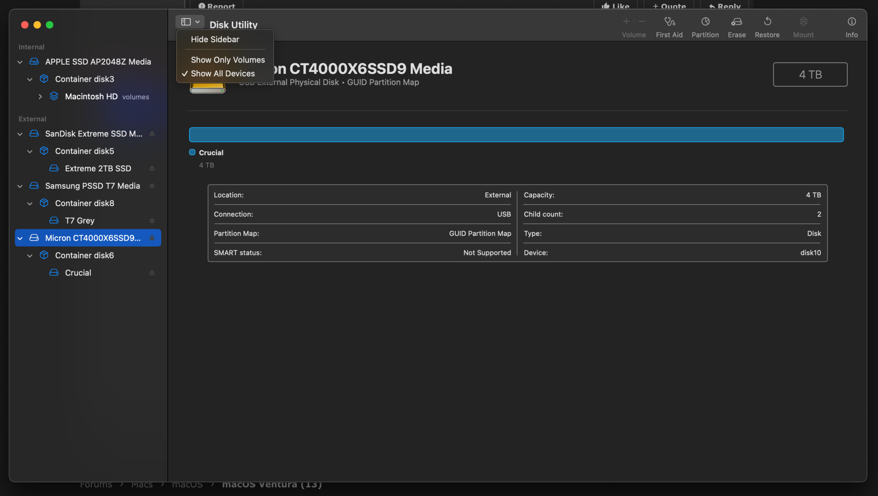Image resolution: width=878 pixels, height=496 pixels.
Task: Click the First Aid toolbar icon
Action: (x=669, y=22)
